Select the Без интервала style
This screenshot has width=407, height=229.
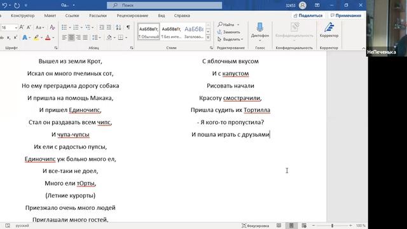(171, 32)
